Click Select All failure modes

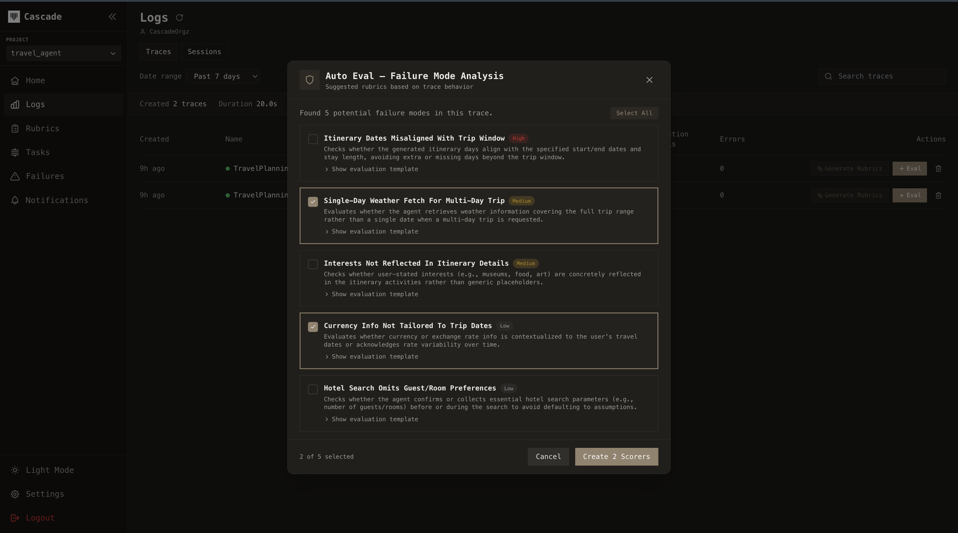(x=634, y=113)
